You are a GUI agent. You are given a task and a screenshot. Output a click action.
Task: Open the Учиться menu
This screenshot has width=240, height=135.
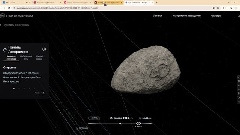[x=157, y=16]
